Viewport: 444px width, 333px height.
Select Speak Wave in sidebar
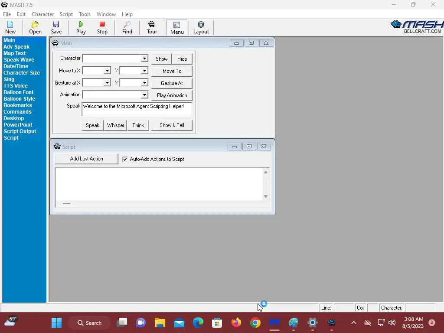coord(19,60)
